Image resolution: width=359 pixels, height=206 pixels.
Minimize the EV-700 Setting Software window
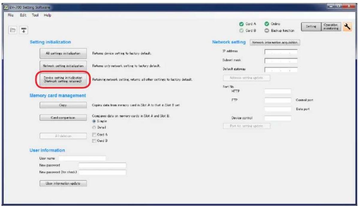(x=331, y=6)
